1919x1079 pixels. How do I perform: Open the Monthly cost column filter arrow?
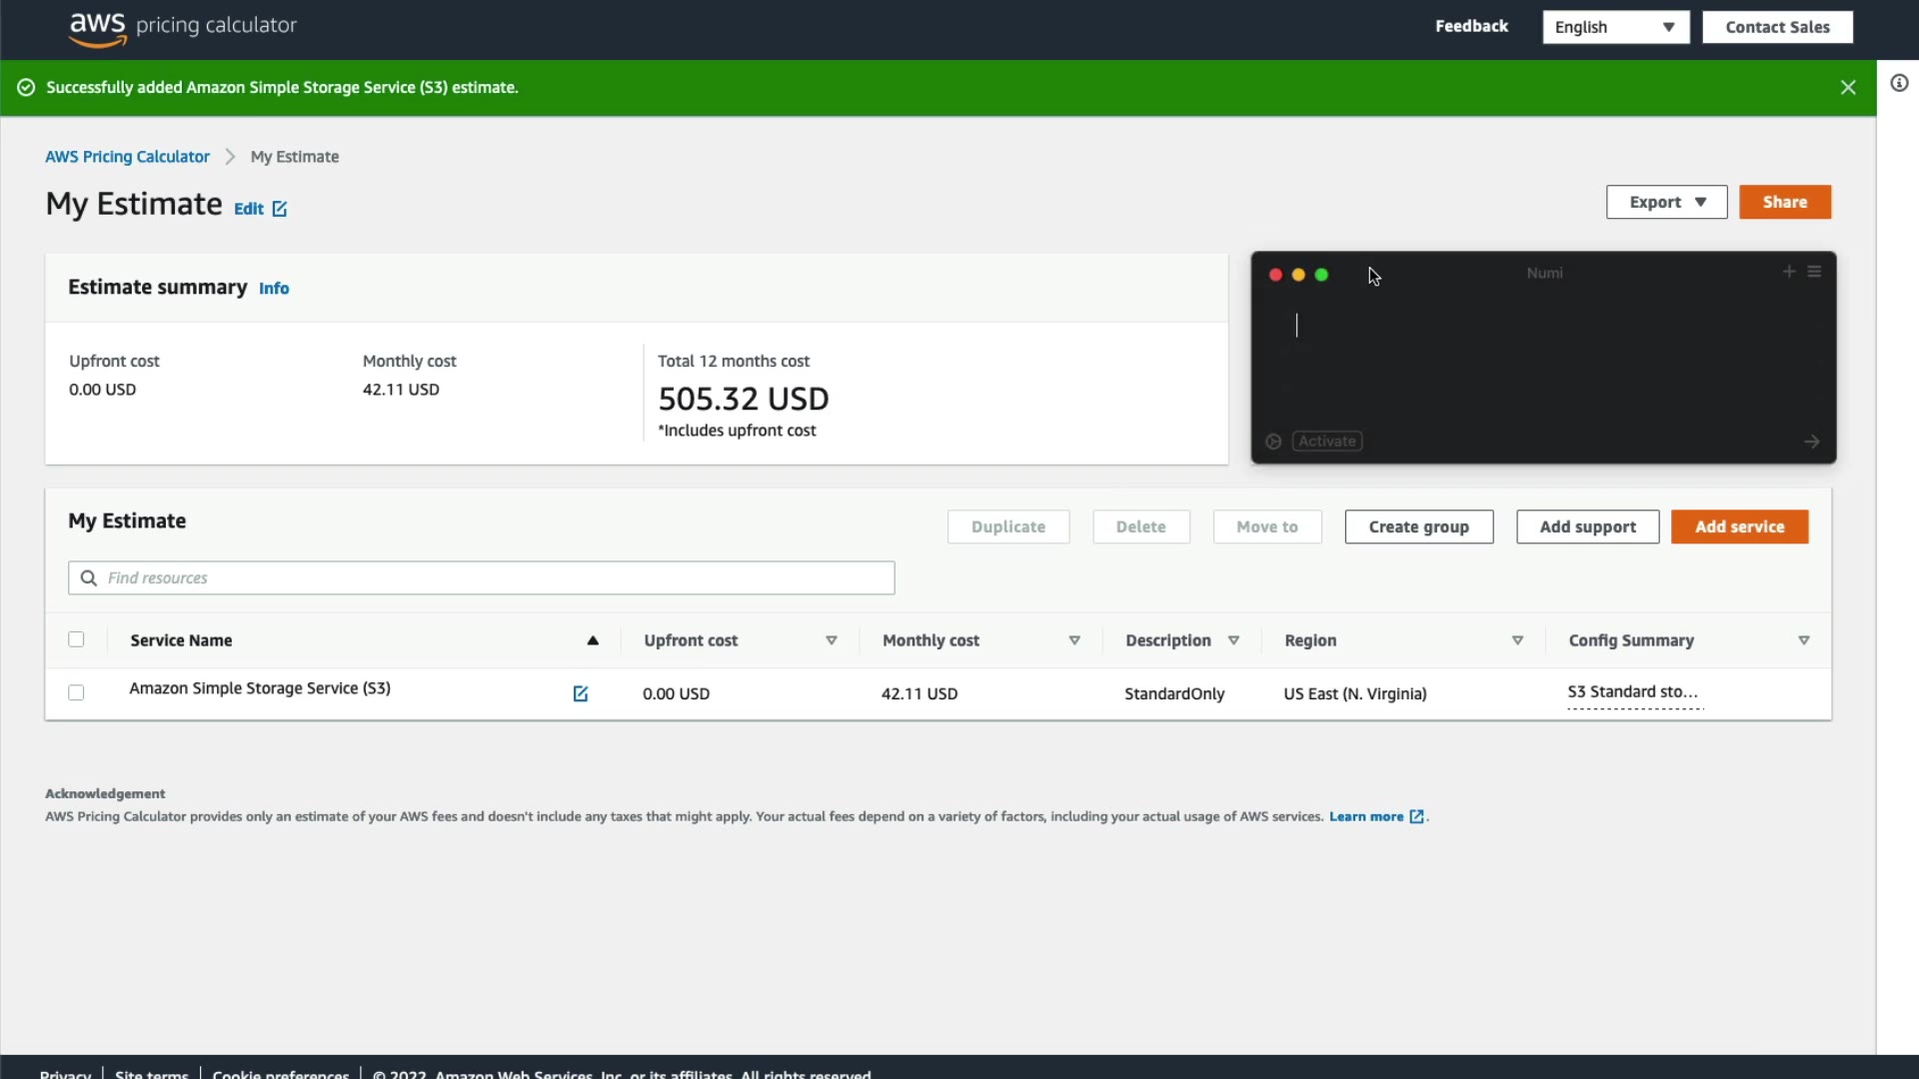pos(1074,640)
